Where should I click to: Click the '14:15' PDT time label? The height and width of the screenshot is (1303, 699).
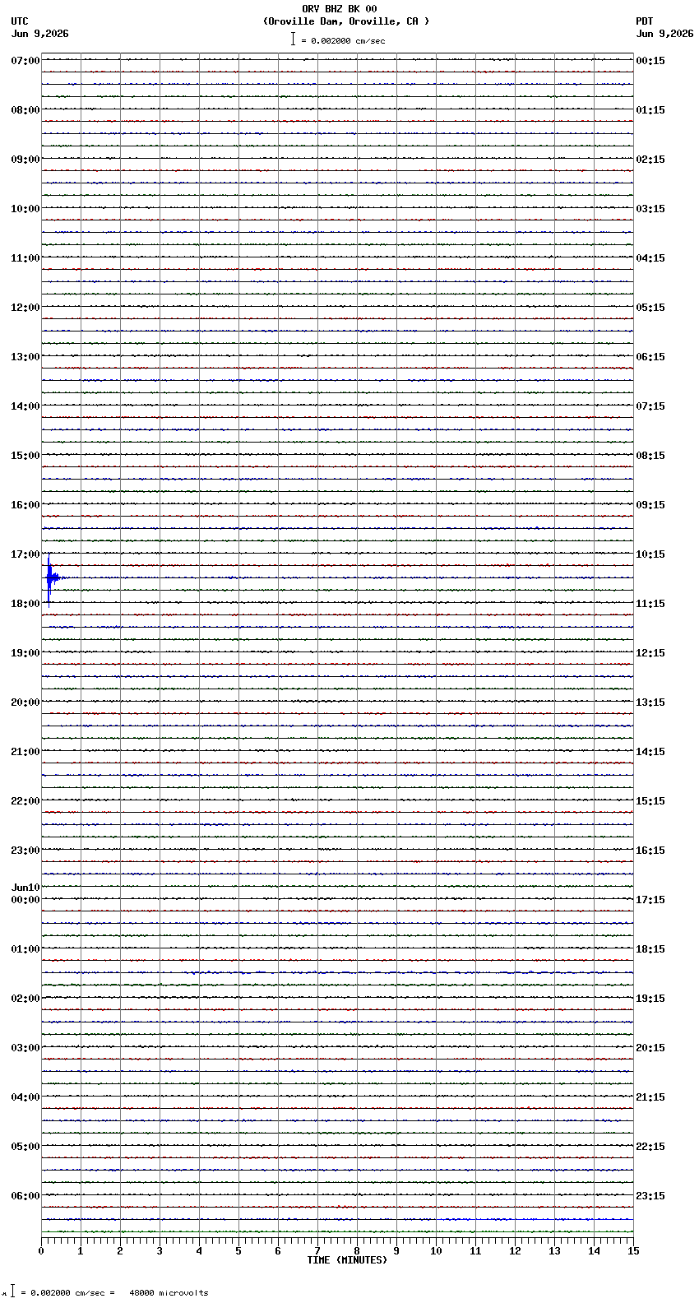[x=650, y=752]
